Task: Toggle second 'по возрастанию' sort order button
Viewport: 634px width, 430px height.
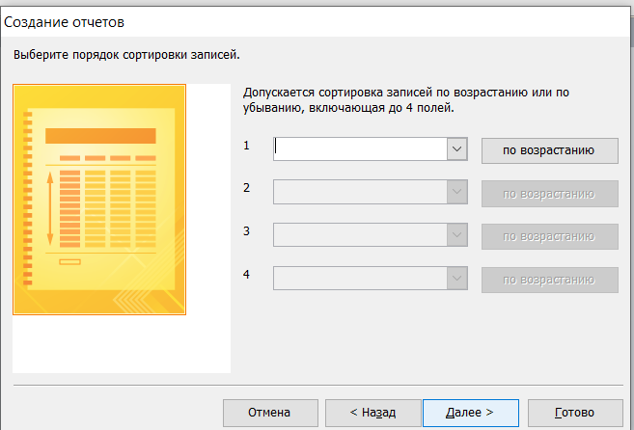Action: coord(549,193)
